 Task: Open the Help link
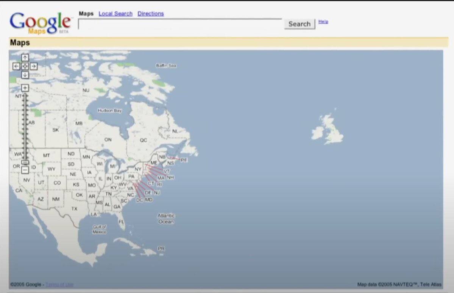click(323, 22)
